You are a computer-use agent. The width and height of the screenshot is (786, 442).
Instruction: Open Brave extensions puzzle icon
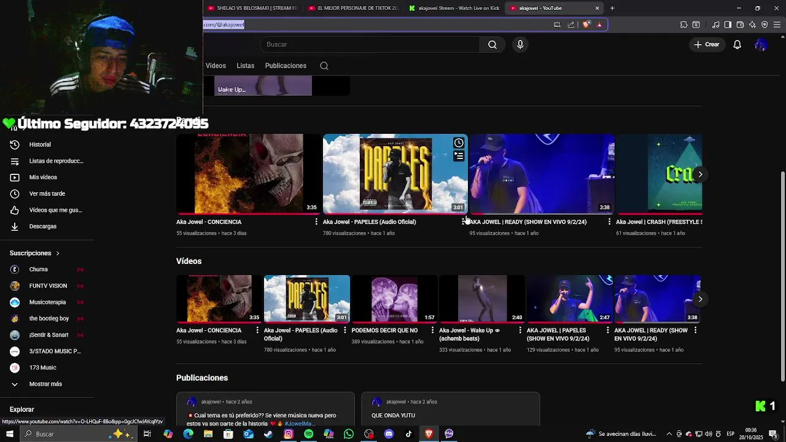click(x=683, y=25)
